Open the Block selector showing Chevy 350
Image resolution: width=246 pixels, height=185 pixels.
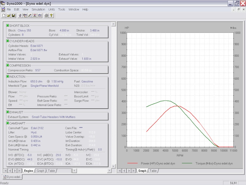(24, 30)
